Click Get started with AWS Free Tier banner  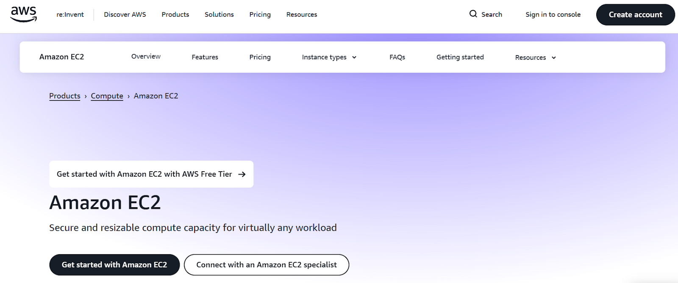151,174
